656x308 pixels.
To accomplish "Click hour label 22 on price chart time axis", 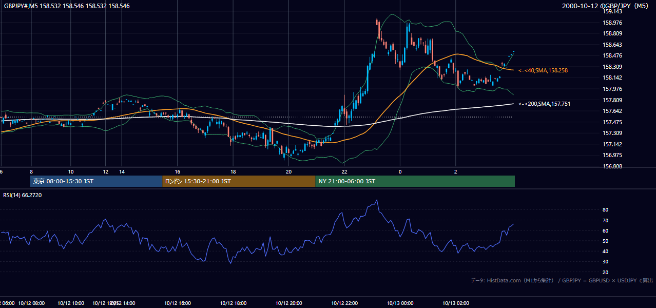I will [344, 172].
